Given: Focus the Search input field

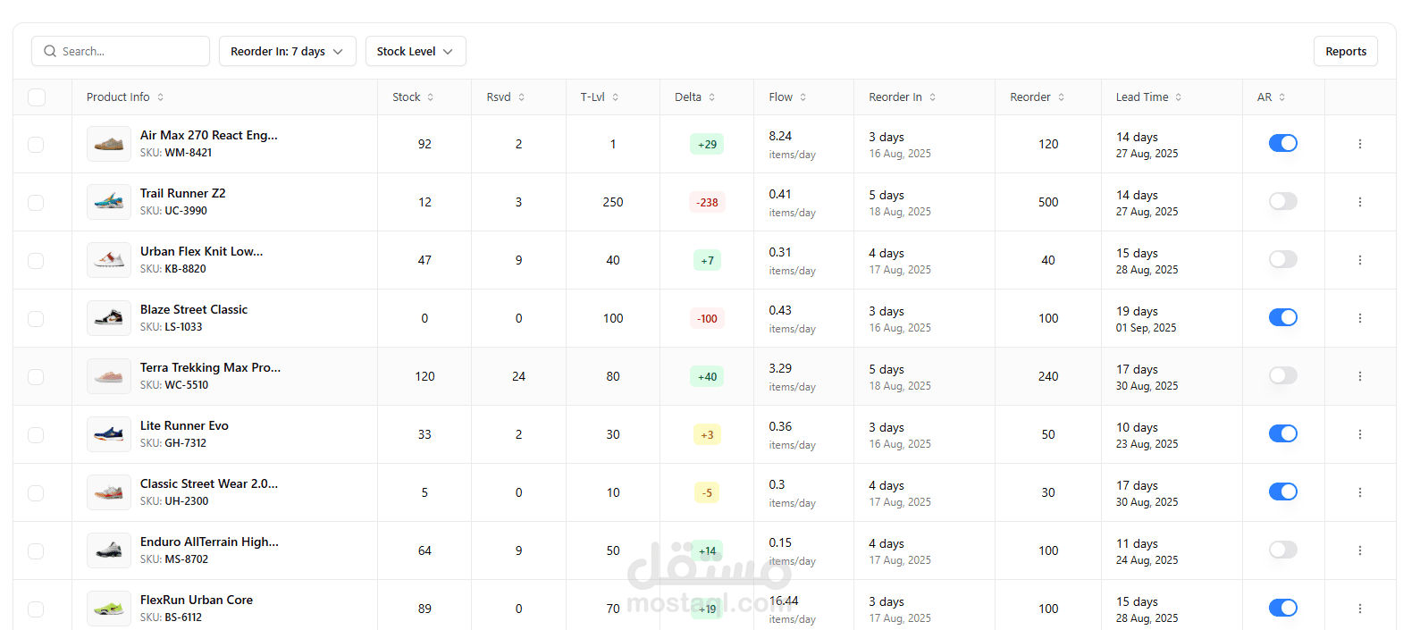Looking at the screenshot, I should (x=121, y=51).
